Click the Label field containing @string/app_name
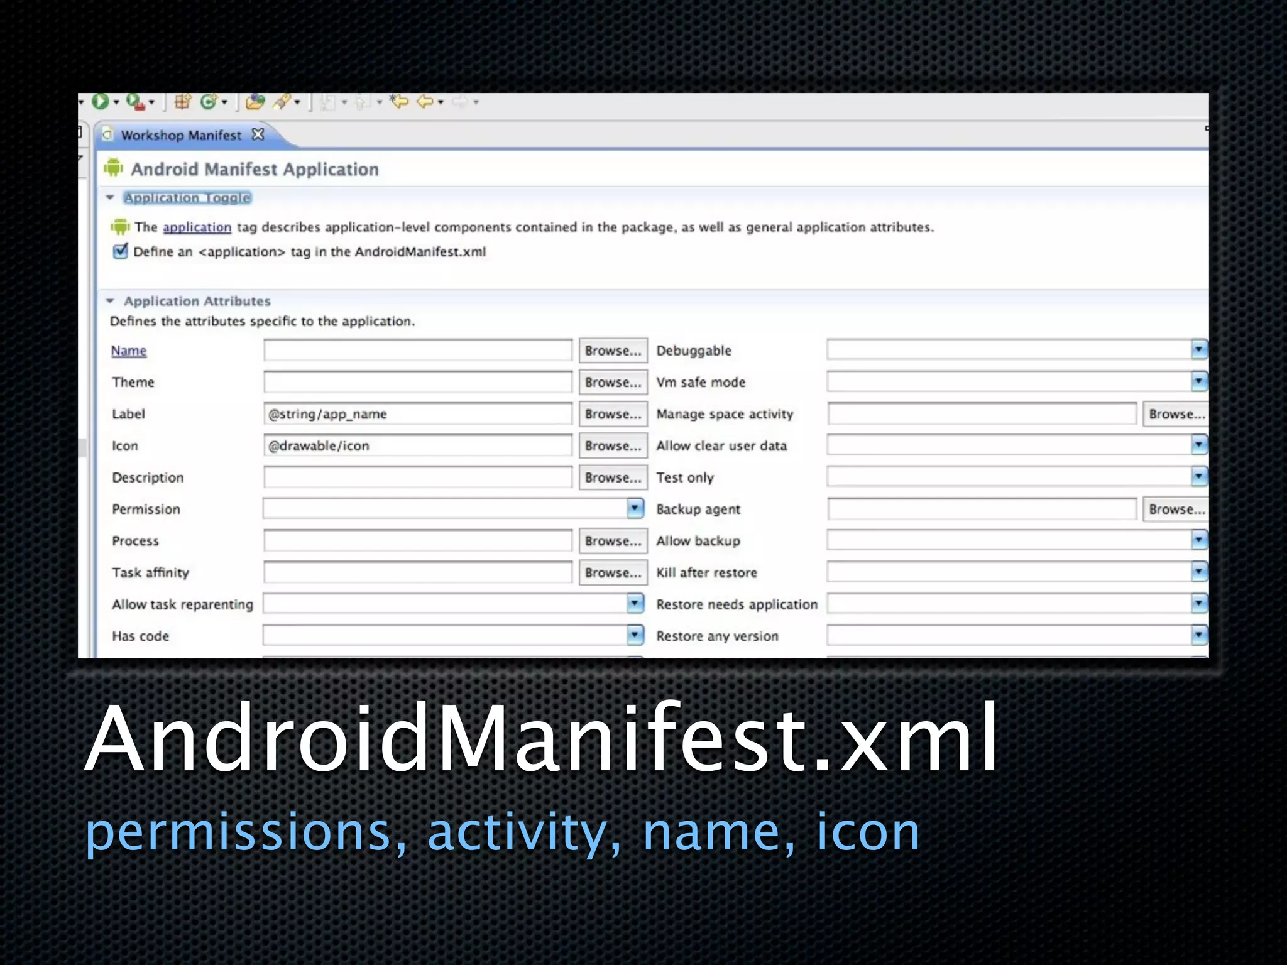 pyautogui.click(x=418, y=414)
